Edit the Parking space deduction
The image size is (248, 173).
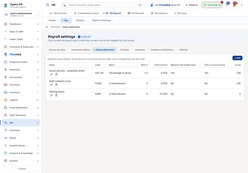coord(51,95)
